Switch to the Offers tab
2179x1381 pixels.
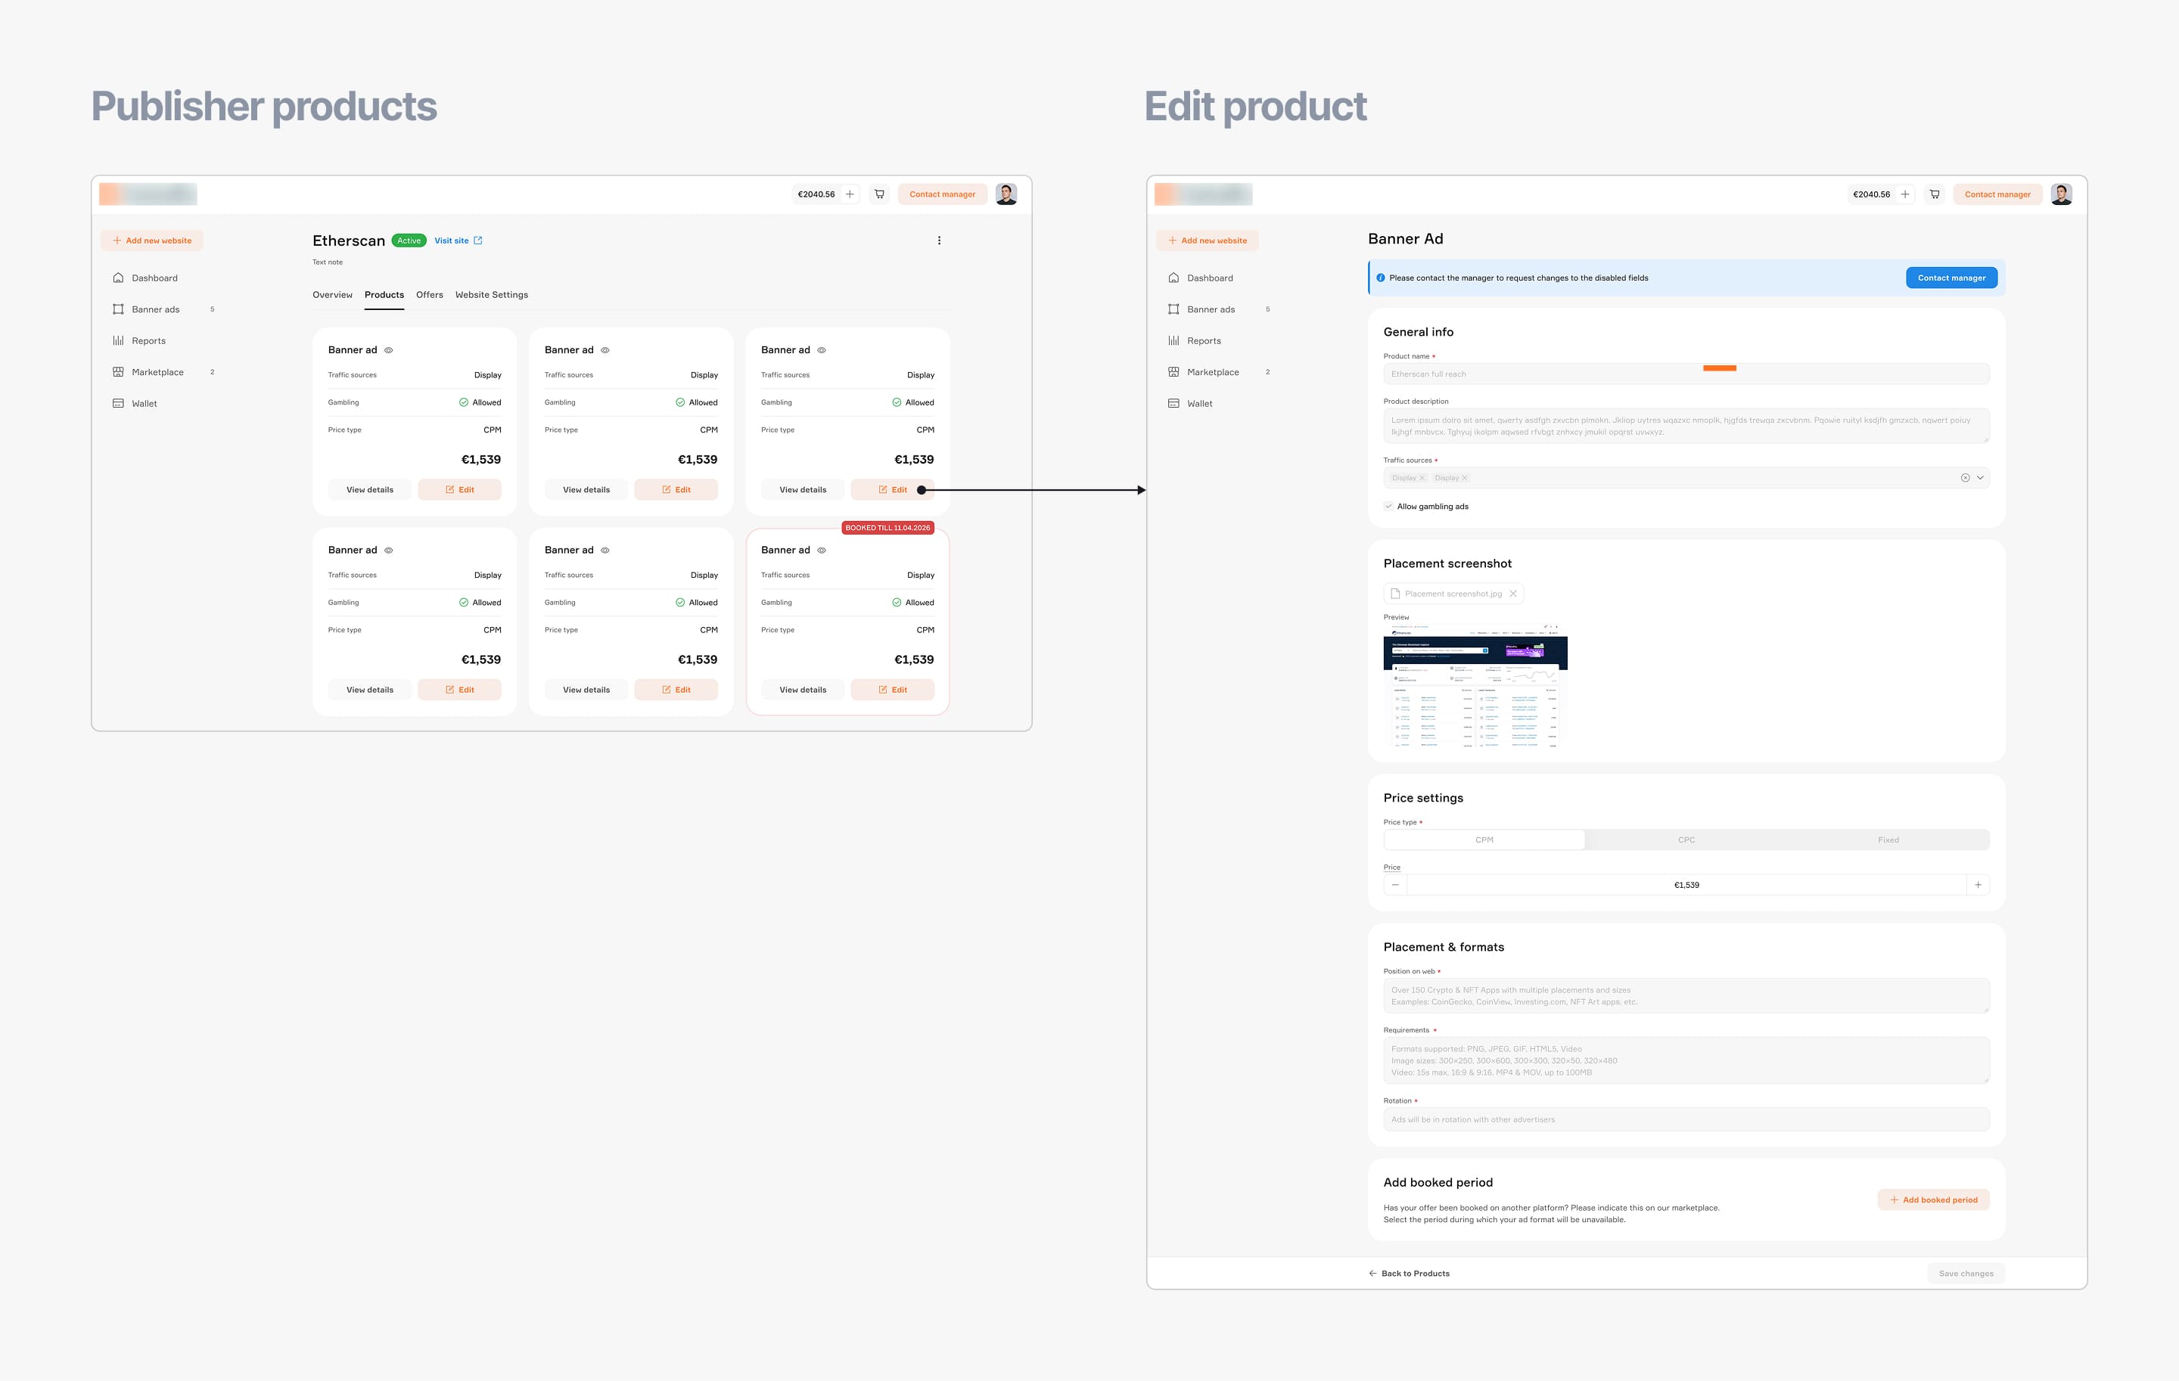click(429, 295)
